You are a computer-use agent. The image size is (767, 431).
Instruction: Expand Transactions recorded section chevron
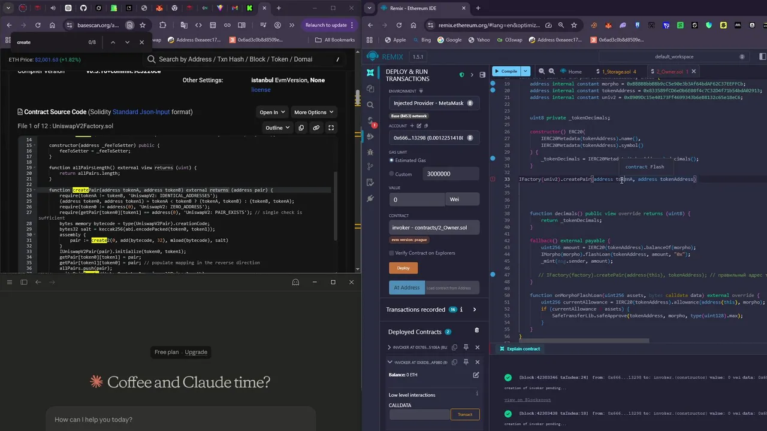(x=475, y=309)
